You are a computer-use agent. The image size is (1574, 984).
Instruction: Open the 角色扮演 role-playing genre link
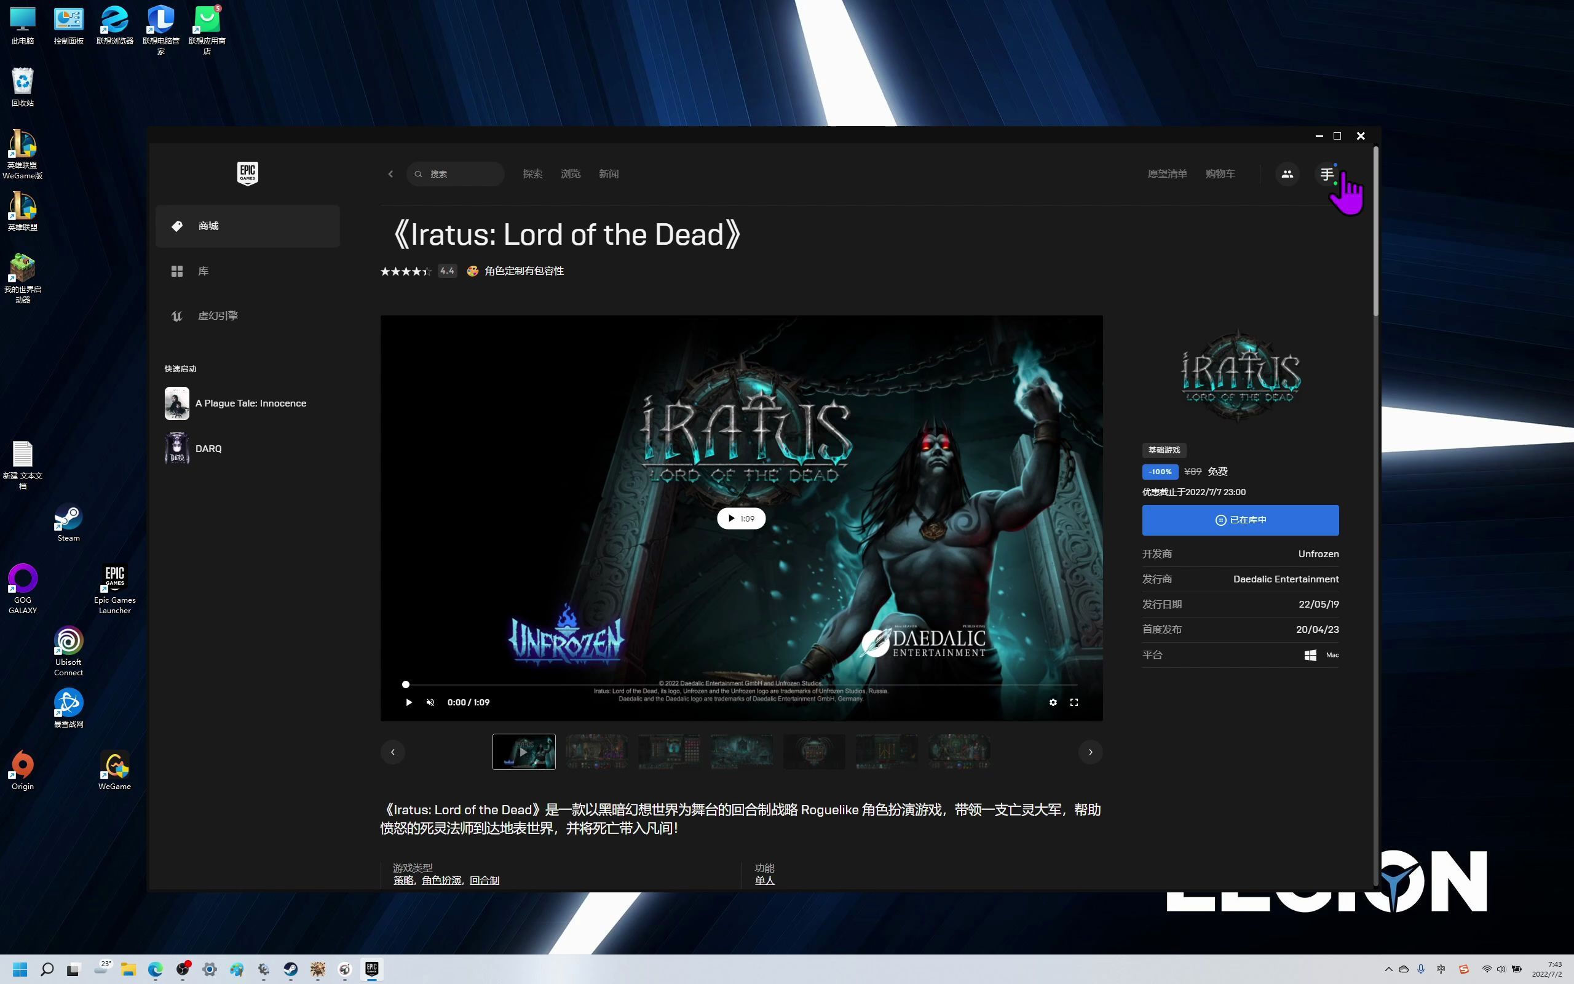(441, 881)
